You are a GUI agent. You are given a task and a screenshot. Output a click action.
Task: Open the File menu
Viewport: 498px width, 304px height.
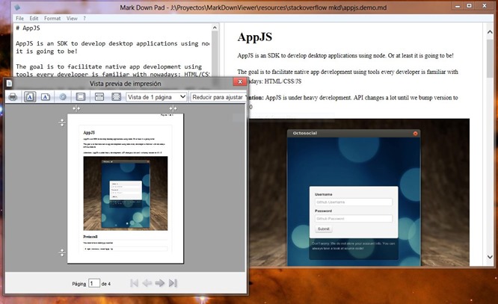point(19,17)
